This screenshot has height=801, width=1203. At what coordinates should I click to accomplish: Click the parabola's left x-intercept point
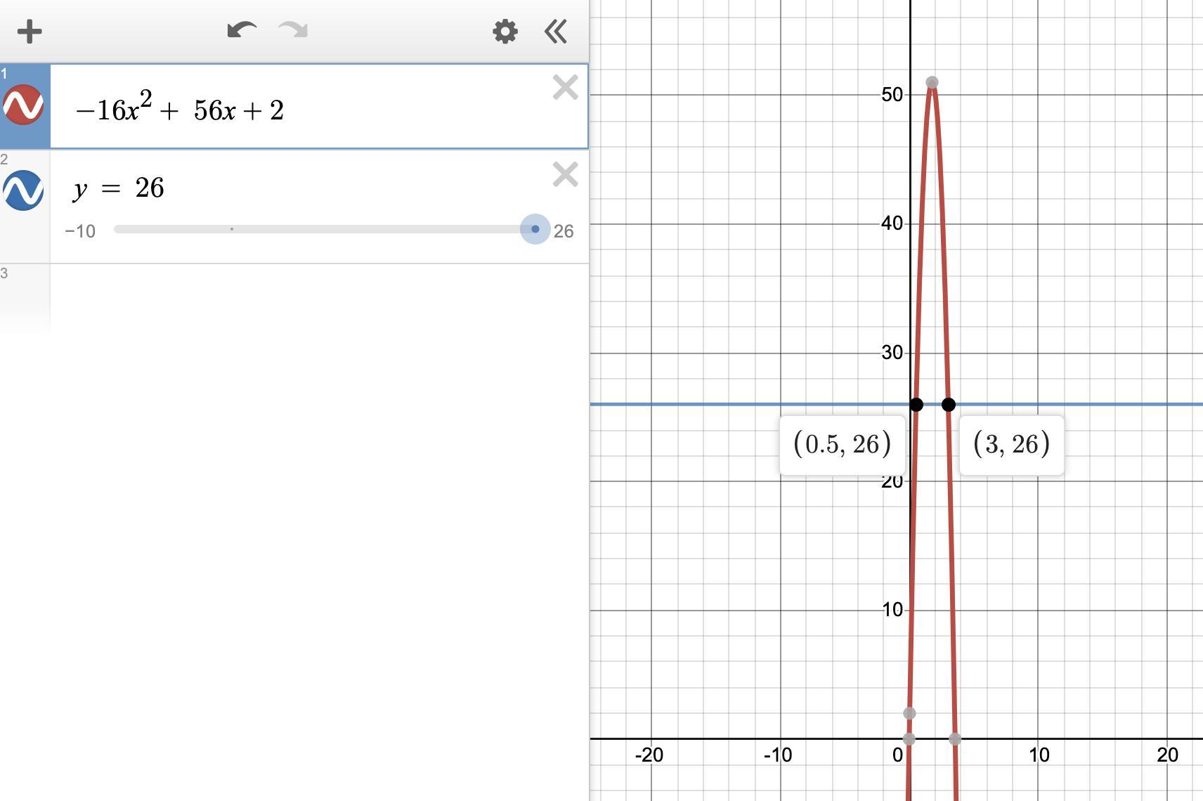[x=909, y=738]
